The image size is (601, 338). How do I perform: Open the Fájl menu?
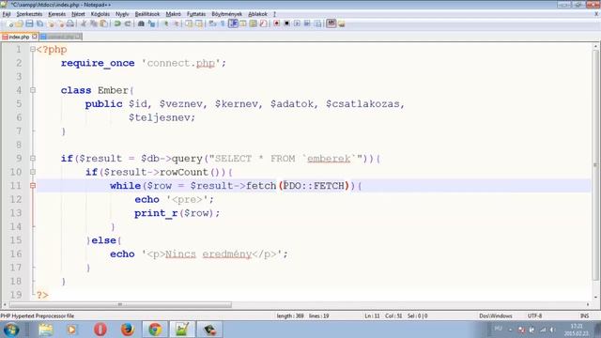(x=7, y=14)
